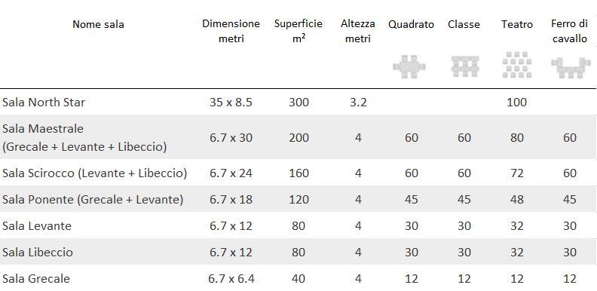This screenshot has height=291, width=597.
Task: Select the Dimensione metri column header
Action: (231, 31)
